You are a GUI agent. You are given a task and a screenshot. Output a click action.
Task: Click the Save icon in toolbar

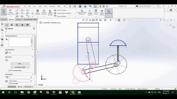[x=80, y=6]
